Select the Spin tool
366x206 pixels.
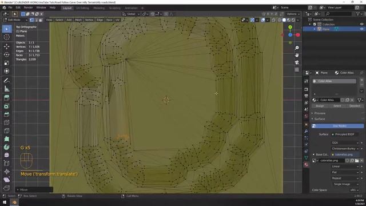(7, 147)
